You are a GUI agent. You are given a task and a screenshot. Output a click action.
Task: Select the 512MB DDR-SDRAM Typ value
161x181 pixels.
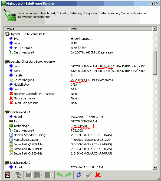(x=84, y=121)
